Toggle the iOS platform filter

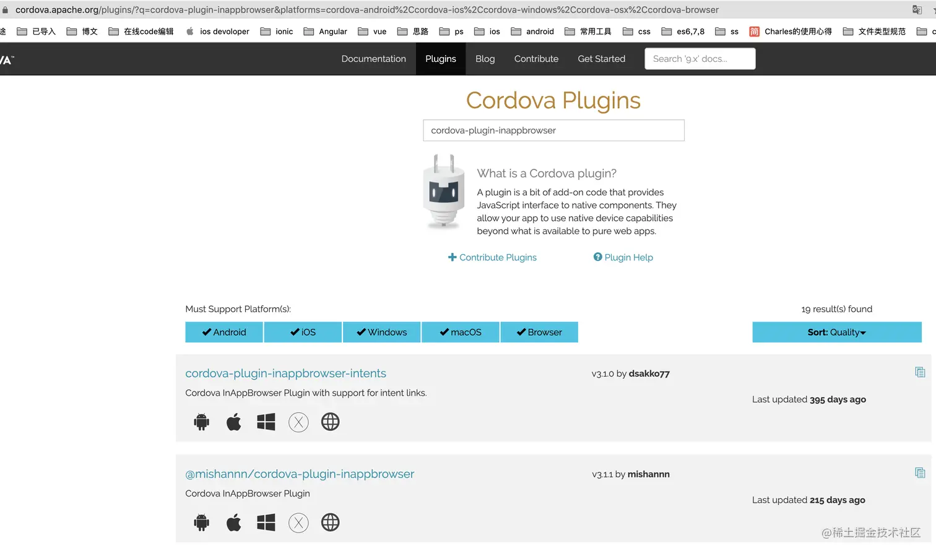click(303, 332)
